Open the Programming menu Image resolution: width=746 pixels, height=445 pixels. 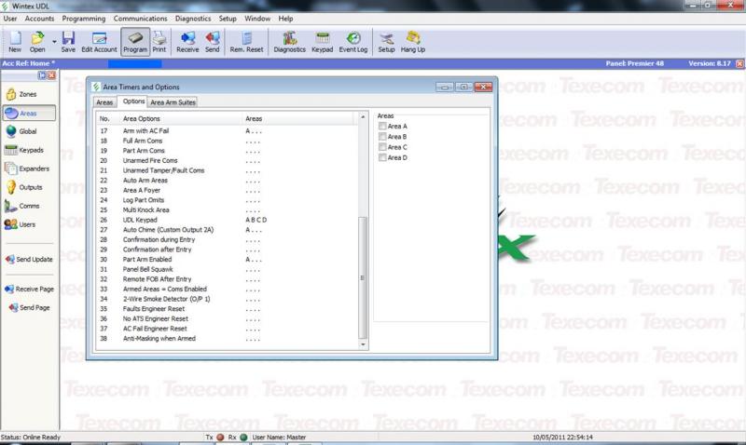coord(86,18)
